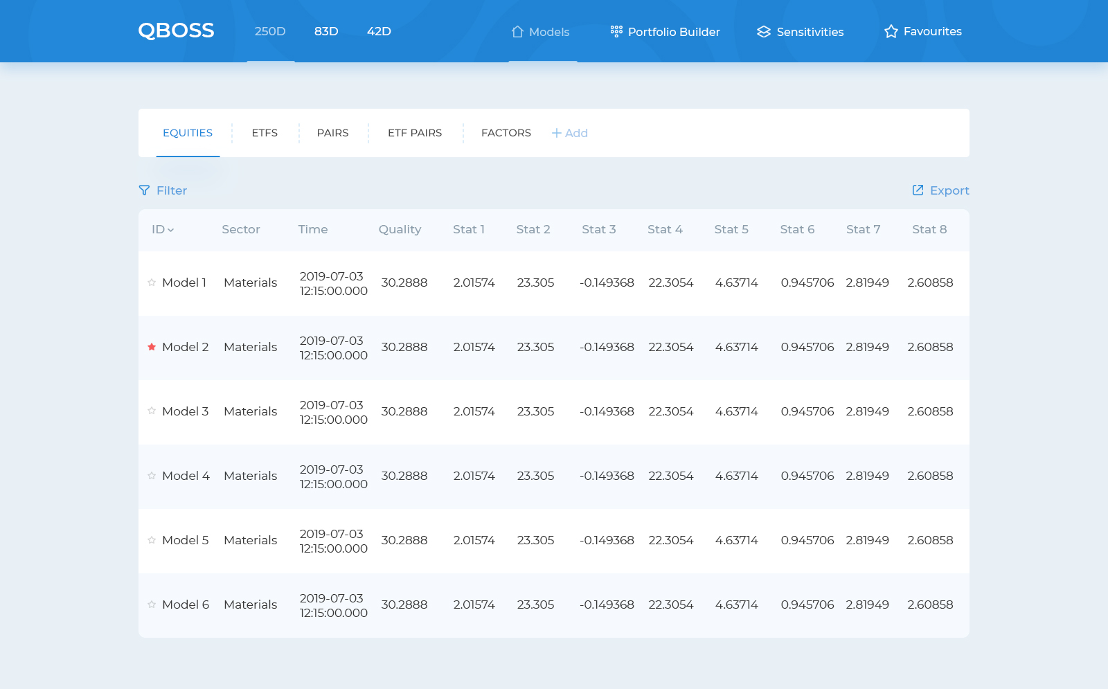Select the FACTORS tab
Viewport: 1108px width, 689px height.
pyautogui.click(x=506, y=133)
